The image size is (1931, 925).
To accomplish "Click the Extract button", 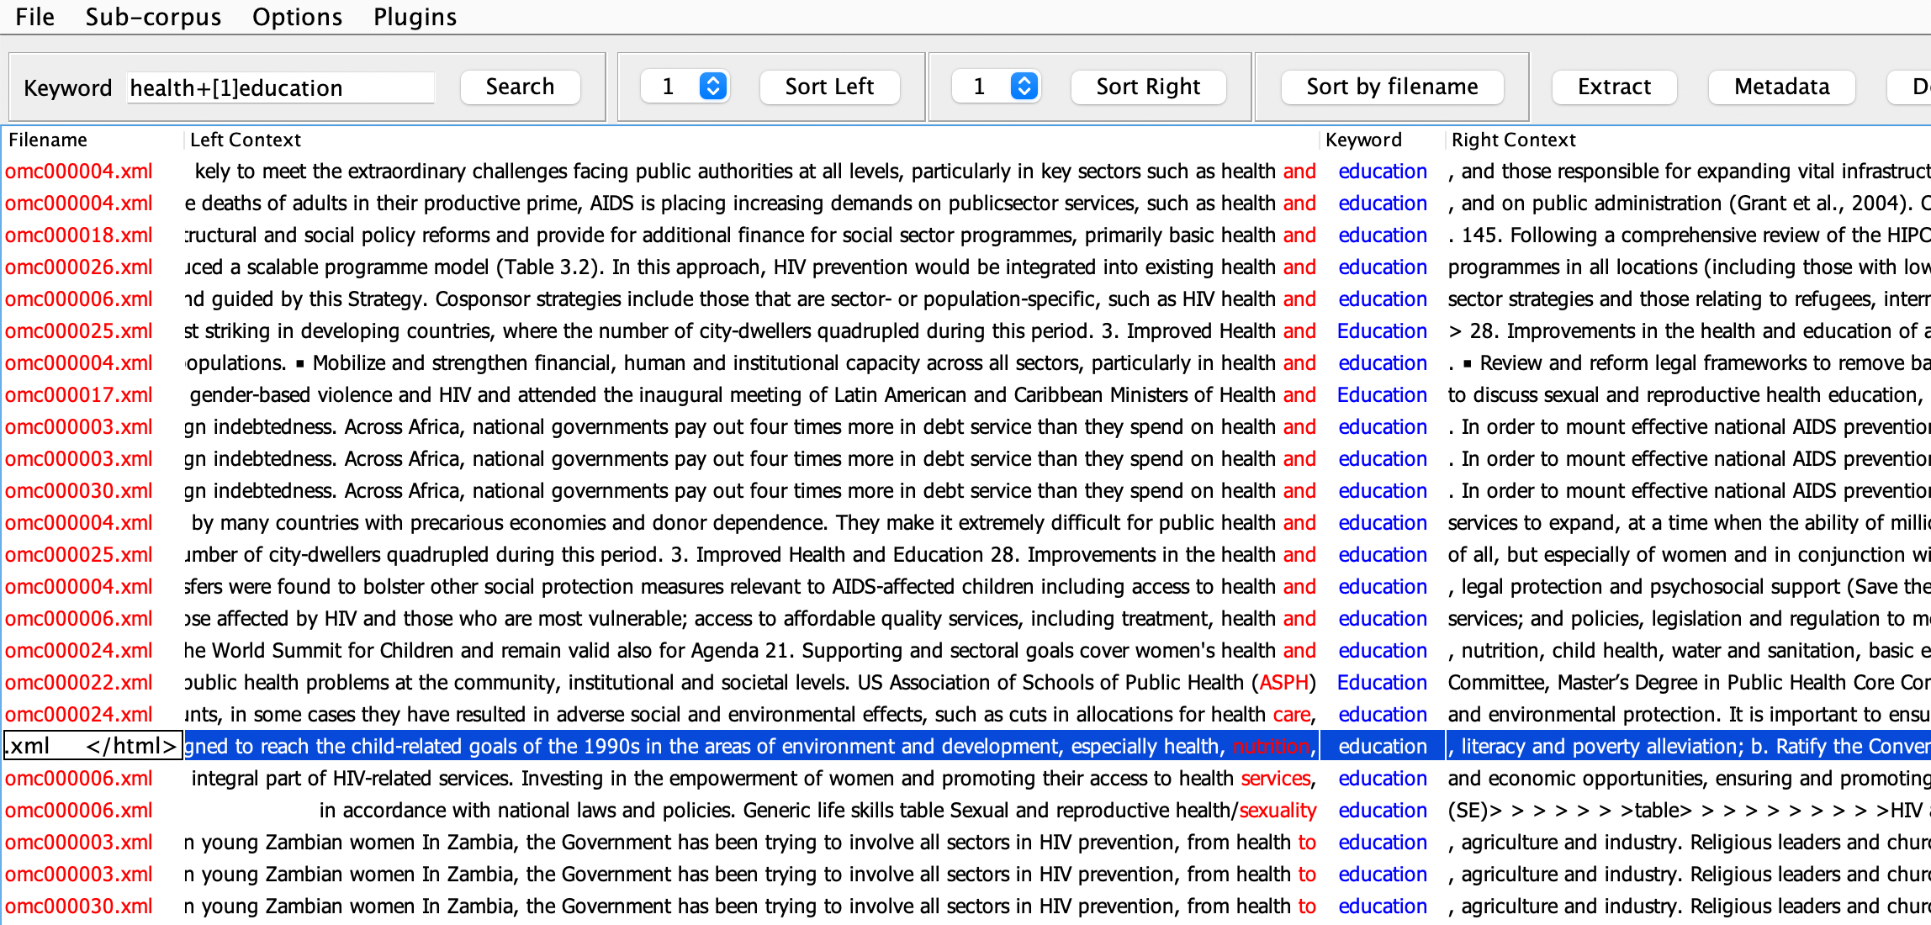I will click(x=1614, y=87).
